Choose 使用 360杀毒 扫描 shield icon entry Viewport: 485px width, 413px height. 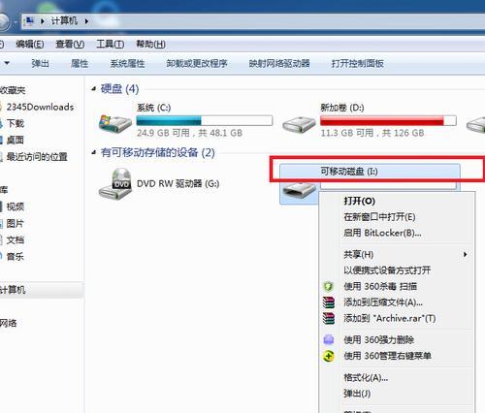tap(329, 286)
